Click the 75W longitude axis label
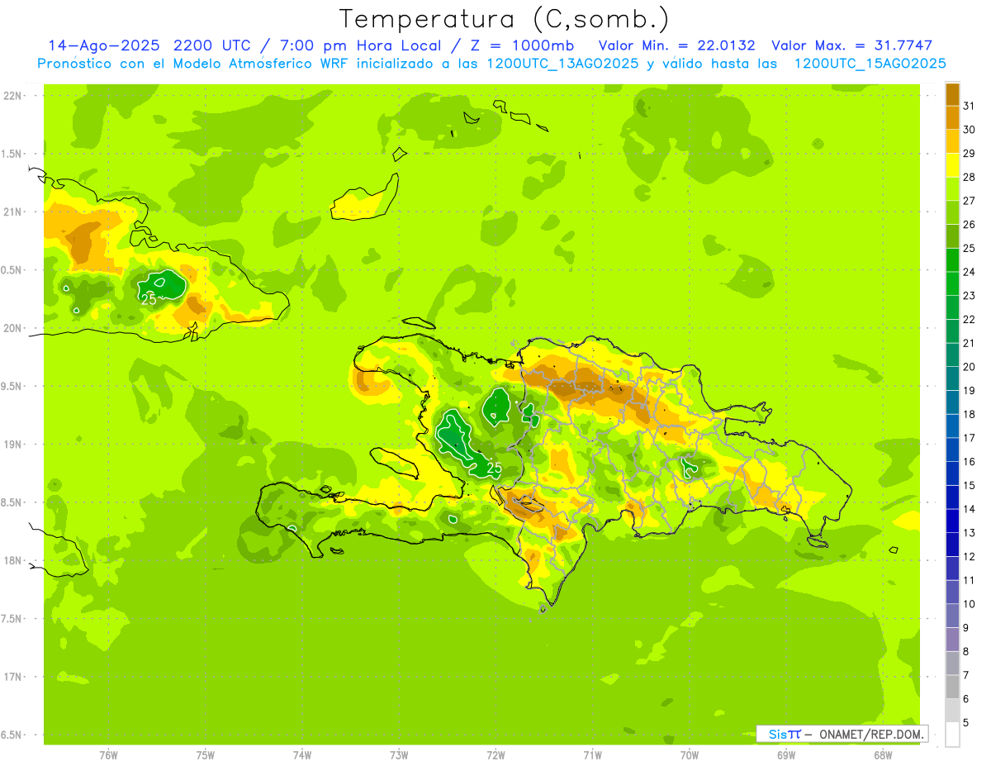Screen dimensions: 991x766 206,754
